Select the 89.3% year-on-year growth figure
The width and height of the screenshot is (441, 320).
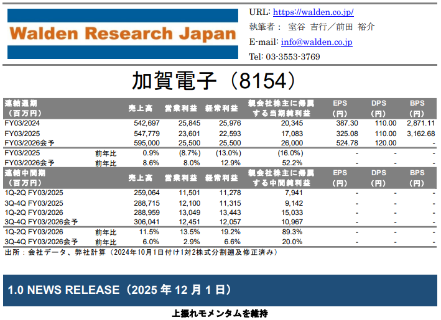pyautogui.click(x=292, y=232)
